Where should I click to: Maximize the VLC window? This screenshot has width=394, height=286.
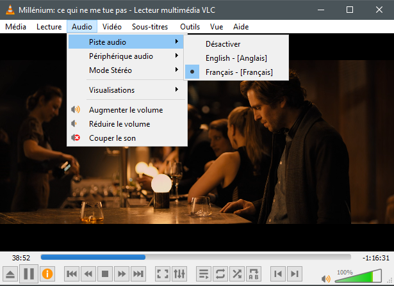tap(350, 10)
